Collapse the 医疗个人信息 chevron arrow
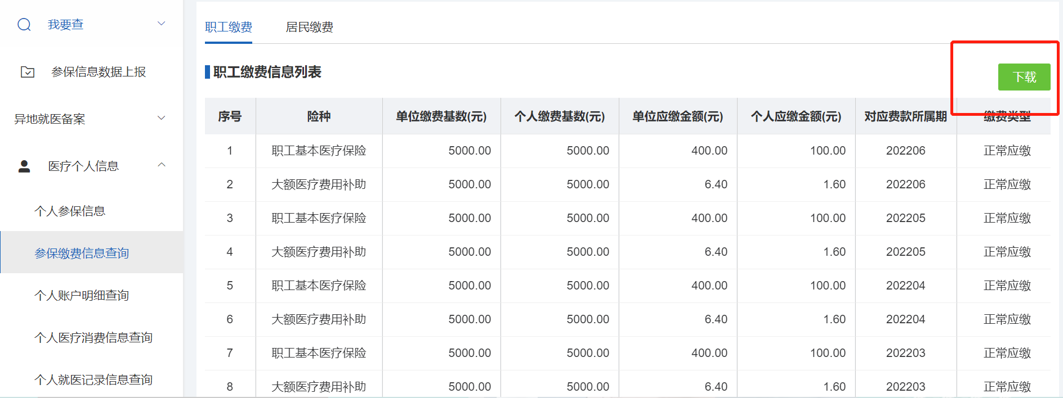 162,165
